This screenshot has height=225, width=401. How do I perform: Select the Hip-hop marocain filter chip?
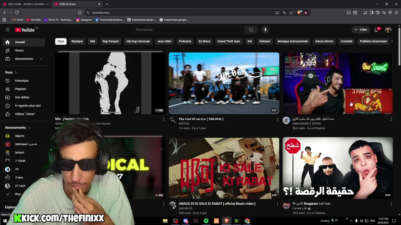pos(138,41)
